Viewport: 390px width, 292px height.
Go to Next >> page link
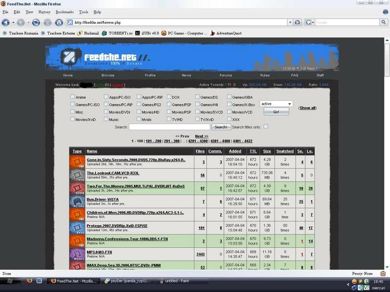202,136
